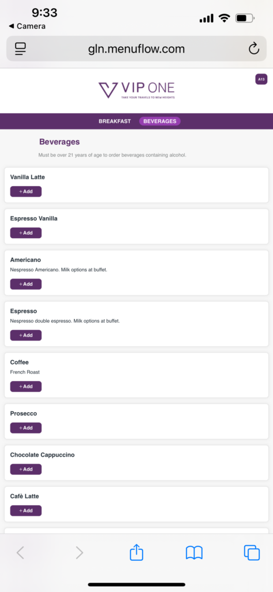Open the Safari tabs overview icon

pyautogui.click(x=252, y=553)
